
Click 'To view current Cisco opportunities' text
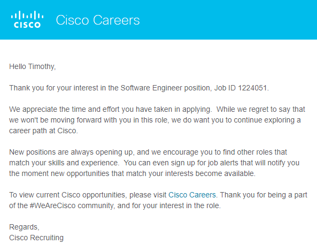point(68,195)
